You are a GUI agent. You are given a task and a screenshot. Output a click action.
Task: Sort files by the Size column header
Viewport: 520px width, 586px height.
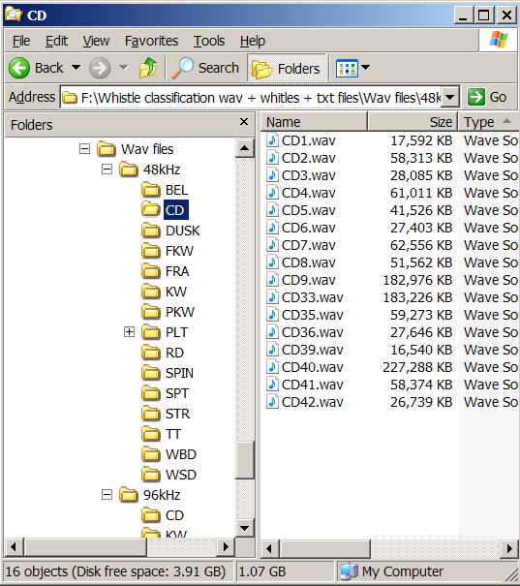pyautogui.click(x=413, y=122)
